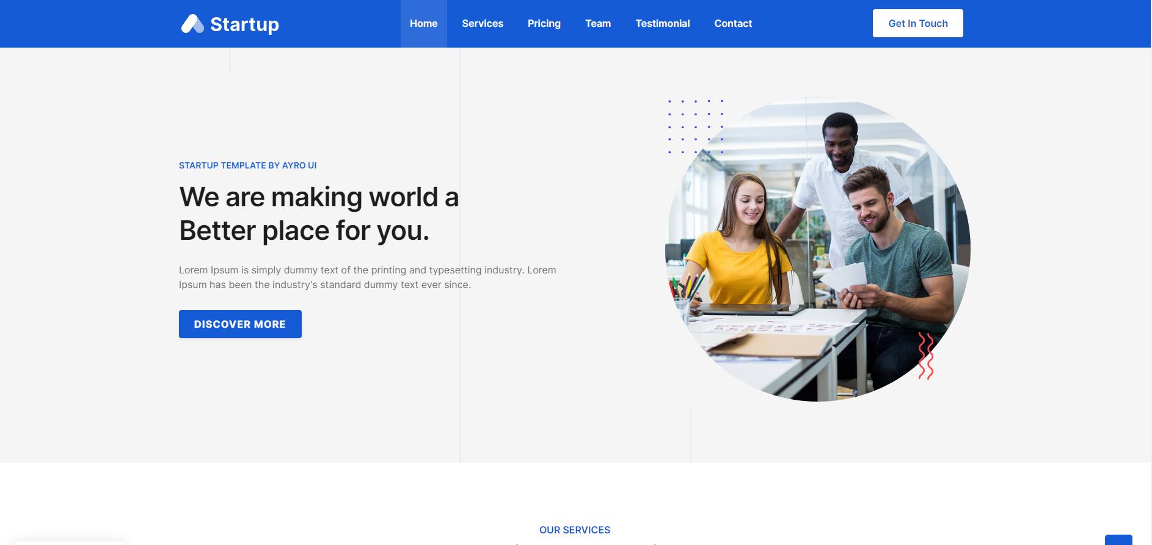Click the Startup logo icon
Image resolution: width=1152 pixels, height=545 pixels.
click(x=192, y=24)
